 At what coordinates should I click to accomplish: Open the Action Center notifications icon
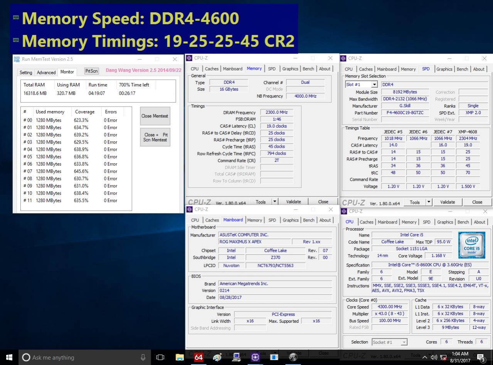481,358
